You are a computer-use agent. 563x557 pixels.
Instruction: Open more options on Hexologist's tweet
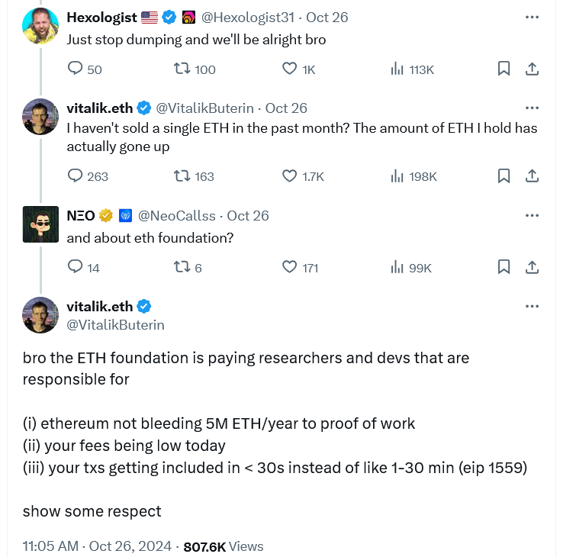pos(532,17)
